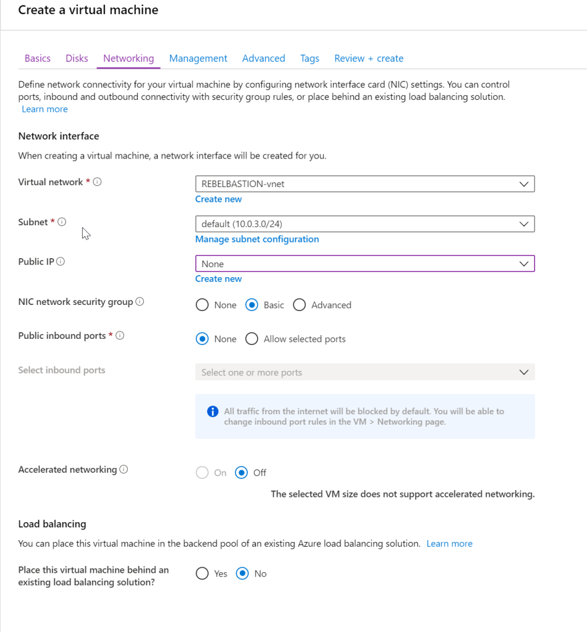Viewport: 587px width, 632px height.
Task: Open the Virtual network info tooltip
Action: click(98, 181)
